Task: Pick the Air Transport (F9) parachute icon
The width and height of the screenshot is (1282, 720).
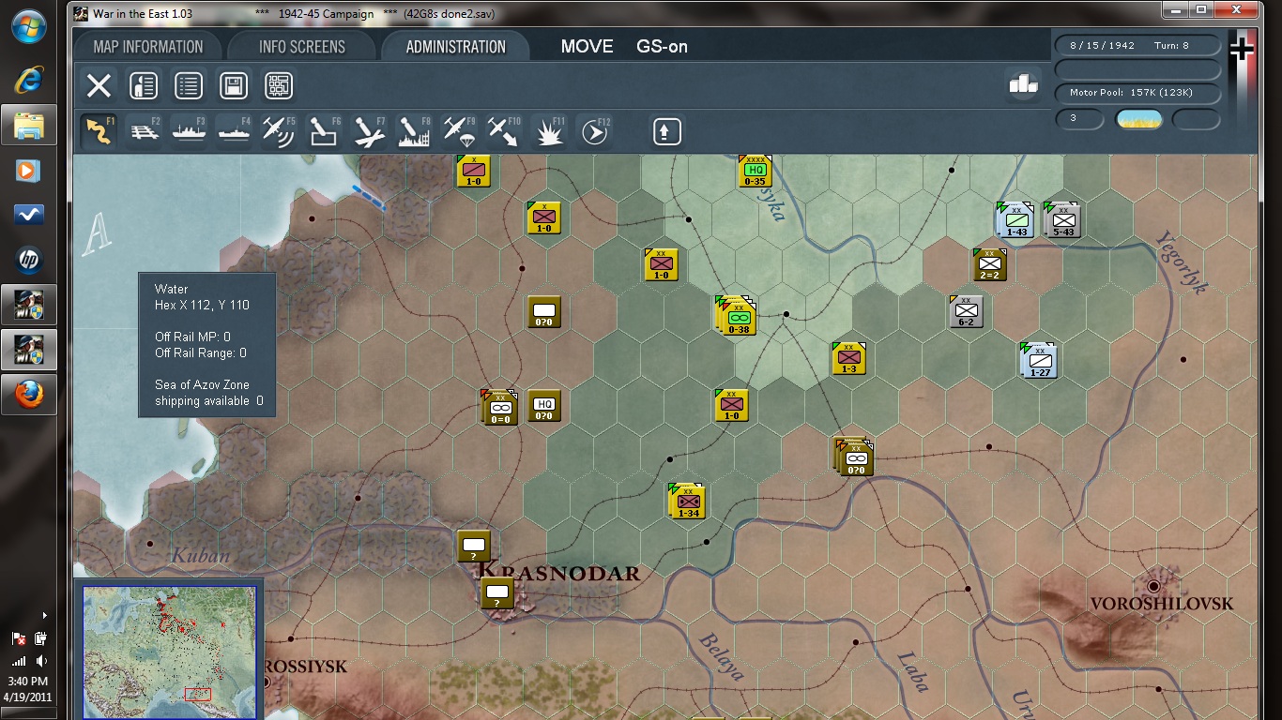Action: [459, 131]
